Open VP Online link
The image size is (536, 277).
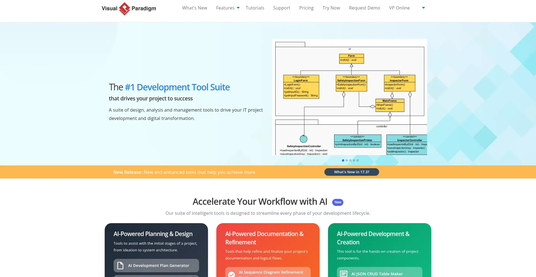click(x=399, y=8)
